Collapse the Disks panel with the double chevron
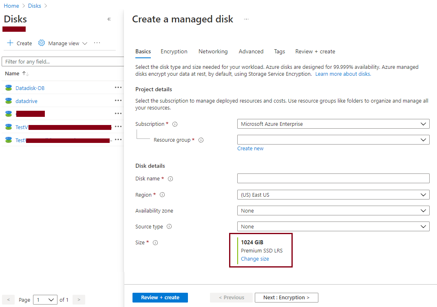The height and width of the screenshot is (307, 437). (109, 19)
